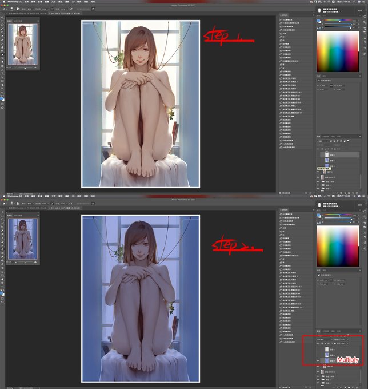Image resolution: width=368 pixels, height=389 pixels.
Task: Select the Zoom tool in the top window toolbar
Action: 2,88
